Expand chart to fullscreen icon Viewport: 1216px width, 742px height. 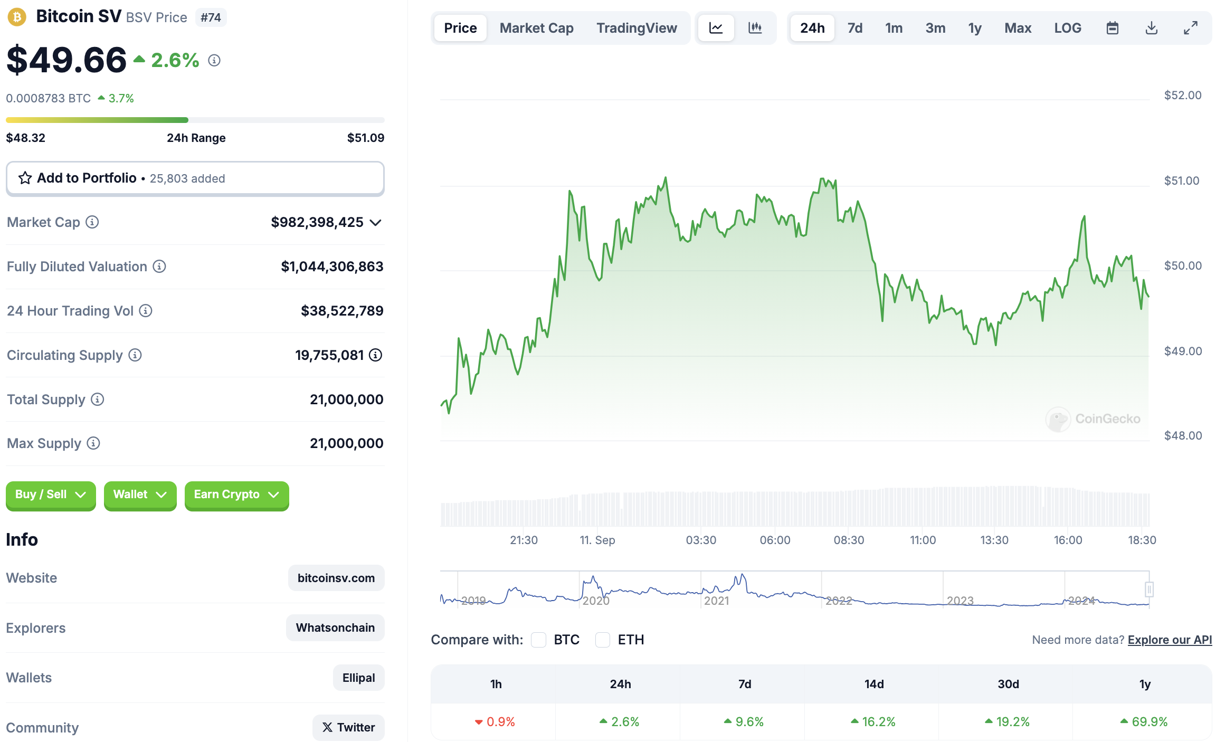1190,28
